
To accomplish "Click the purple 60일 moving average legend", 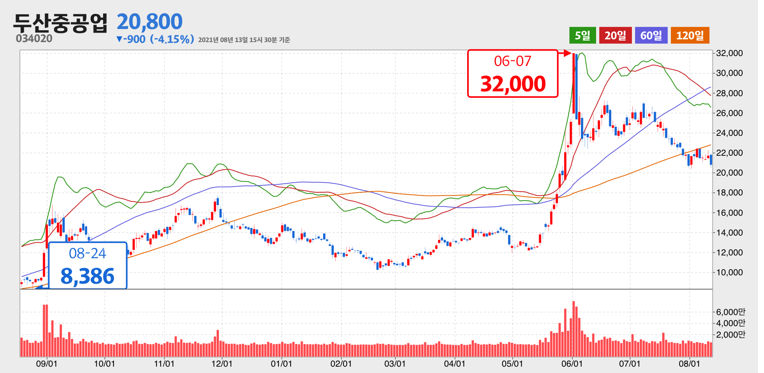I will tap(651, 35).
